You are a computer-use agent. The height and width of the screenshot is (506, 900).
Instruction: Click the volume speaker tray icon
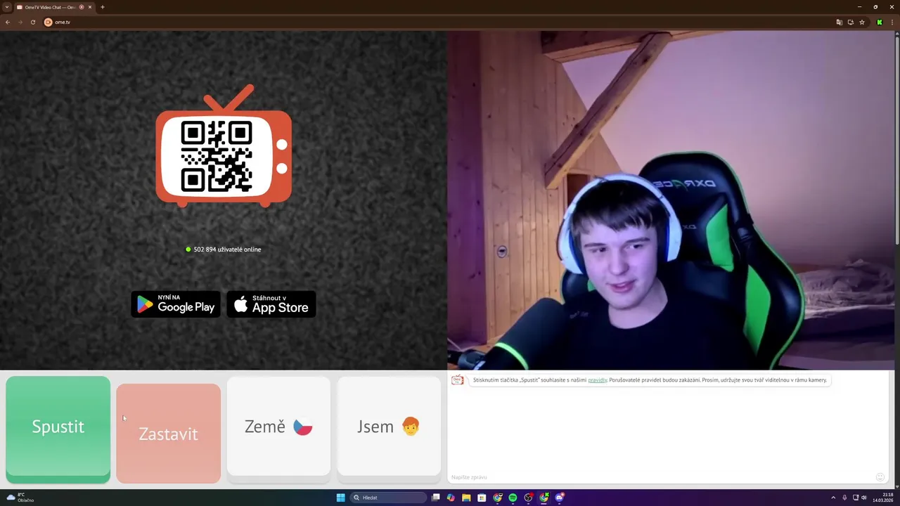pyautogui.click(x=864, y=498)
